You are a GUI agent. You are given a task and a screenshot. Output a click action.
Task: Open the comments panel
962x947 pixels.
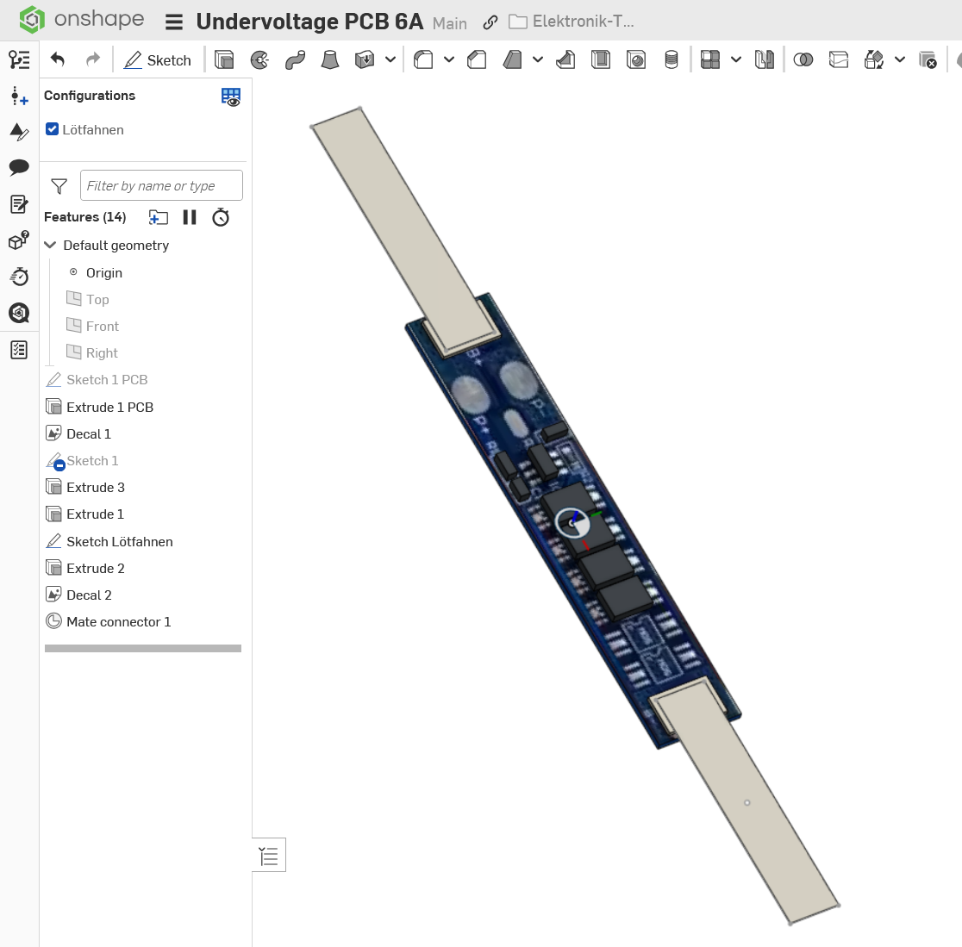[19, 167]
